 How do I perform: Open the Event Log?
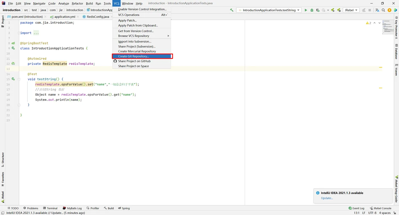coord(357,208)
